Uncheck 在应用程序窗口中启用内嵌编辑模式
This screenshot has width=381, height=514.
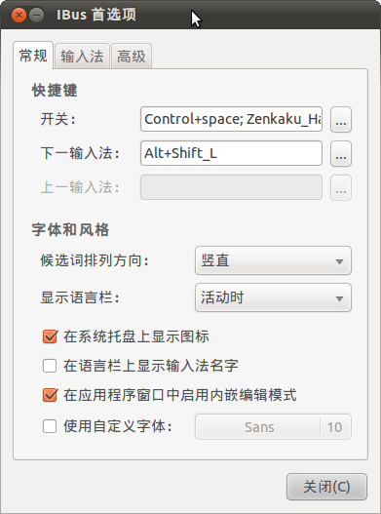pyautogui.click(x=50, y=395)
